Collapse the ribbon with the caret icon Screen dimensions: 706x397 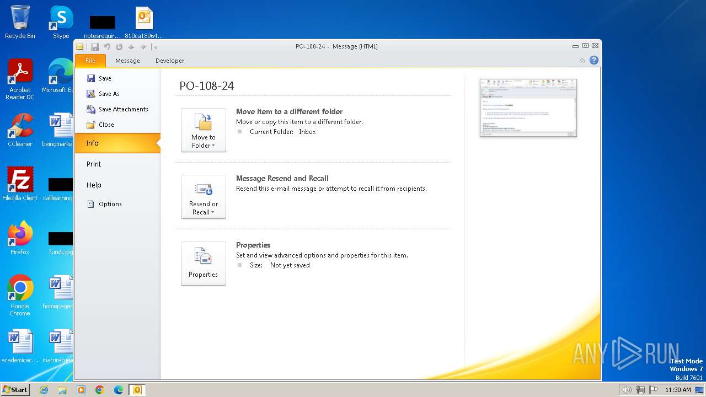pos(582,61)
